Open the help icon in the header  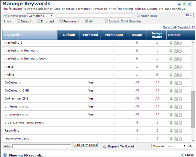pos(179,4)
